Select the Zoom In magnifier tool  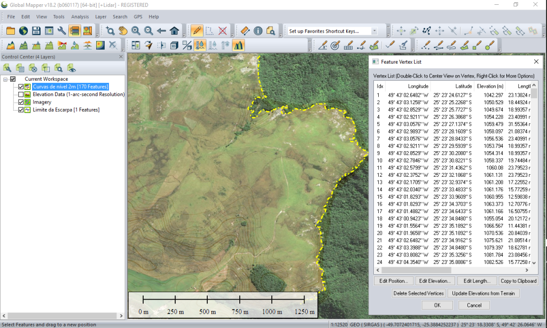(x=136, y=31)
